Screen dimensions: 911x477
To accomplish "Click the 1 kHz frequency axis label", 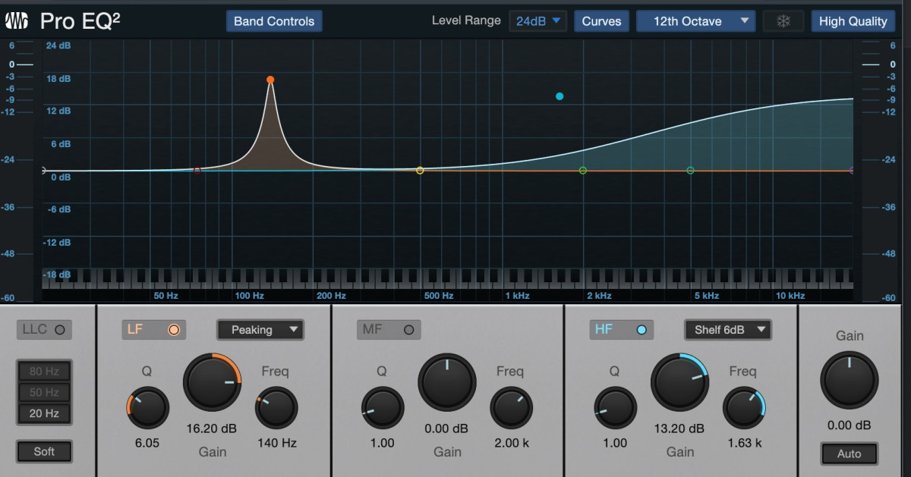I will [517, 296].
